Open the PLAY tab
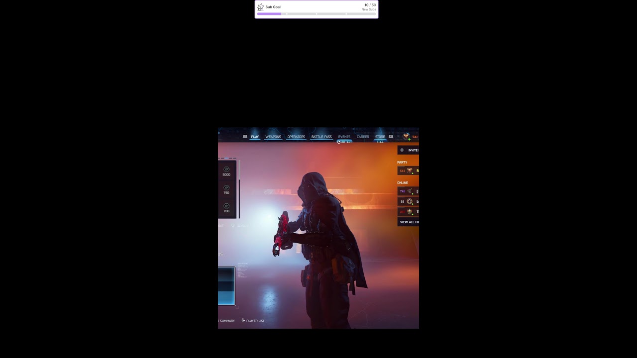The image size is (637, 358). [255, 137]
